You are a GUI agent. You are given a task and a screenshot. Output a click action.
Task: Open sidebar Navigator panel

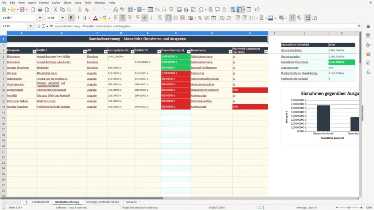click(x=368, y=63)
